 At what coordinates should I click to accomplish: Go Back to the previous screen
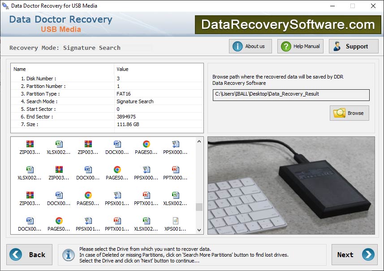pyautogui.click(x=30, y=254)
